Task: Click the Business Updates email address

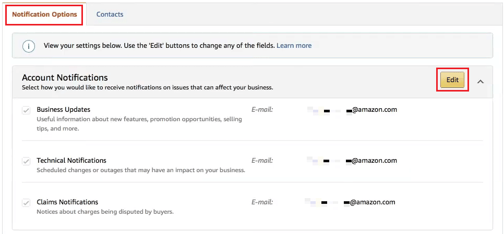Action: 352,110
